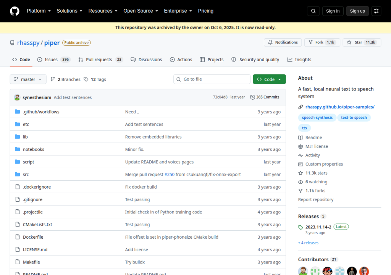Click the Sign in button

point(333,11)
